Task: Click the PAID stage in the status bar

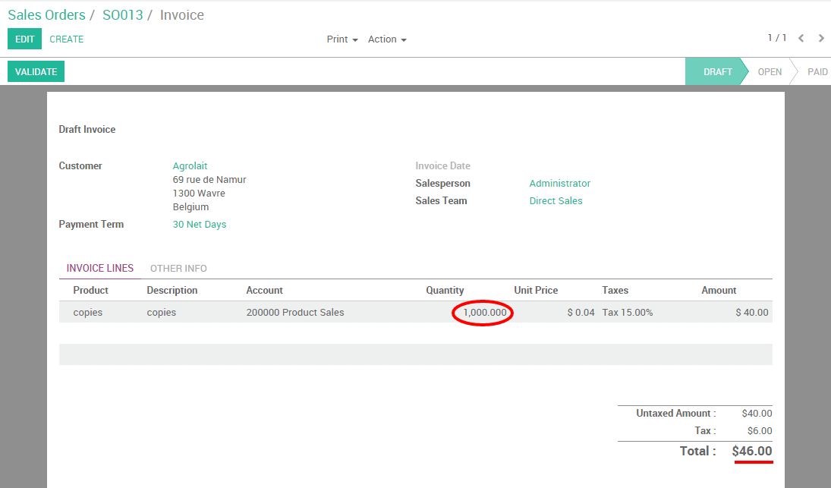Action: [x=817, y=71]
